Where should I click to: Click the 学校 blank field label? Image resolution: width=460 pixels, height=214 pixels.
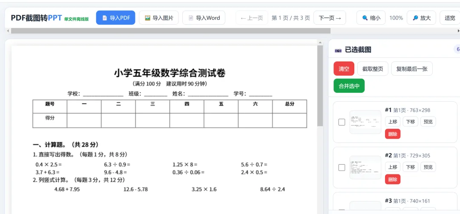pyautogui.click(x=74, y=94)
